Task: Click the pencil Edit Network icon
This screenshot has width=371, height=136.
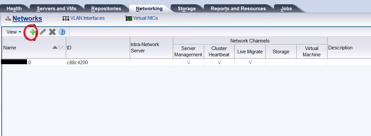Action: click(x=43, y=32)
